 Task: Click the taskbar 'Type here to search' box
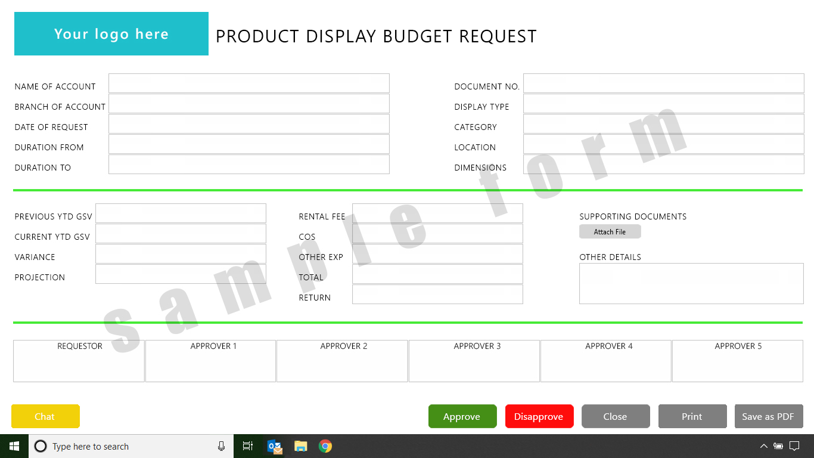pos(131,446)
